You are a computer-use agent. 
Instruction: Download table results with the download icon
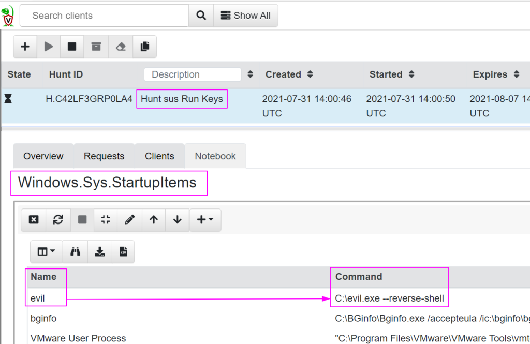[100, 251]
